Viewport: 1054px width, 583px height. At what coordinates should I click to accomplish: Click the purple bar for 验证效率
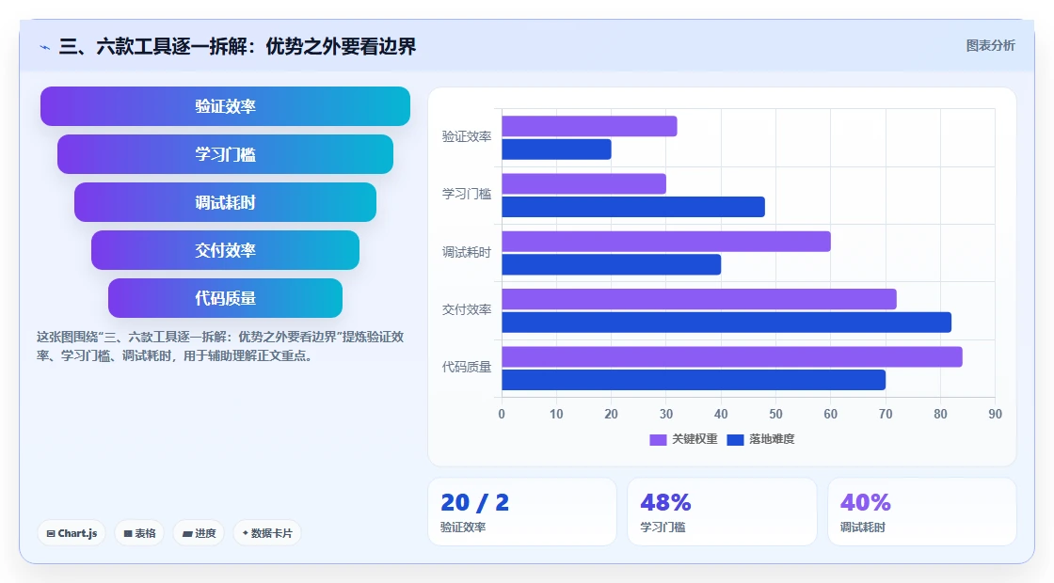[589, 126]
